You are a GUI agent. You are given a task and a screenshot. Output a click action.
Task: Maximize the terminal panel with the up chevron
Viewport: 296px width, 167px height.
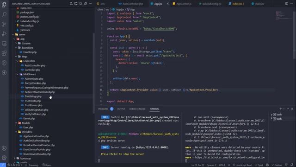288,109
